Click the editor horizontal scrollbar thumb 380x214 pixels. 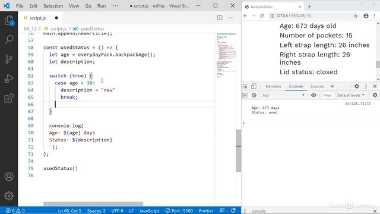pos(93,204)
